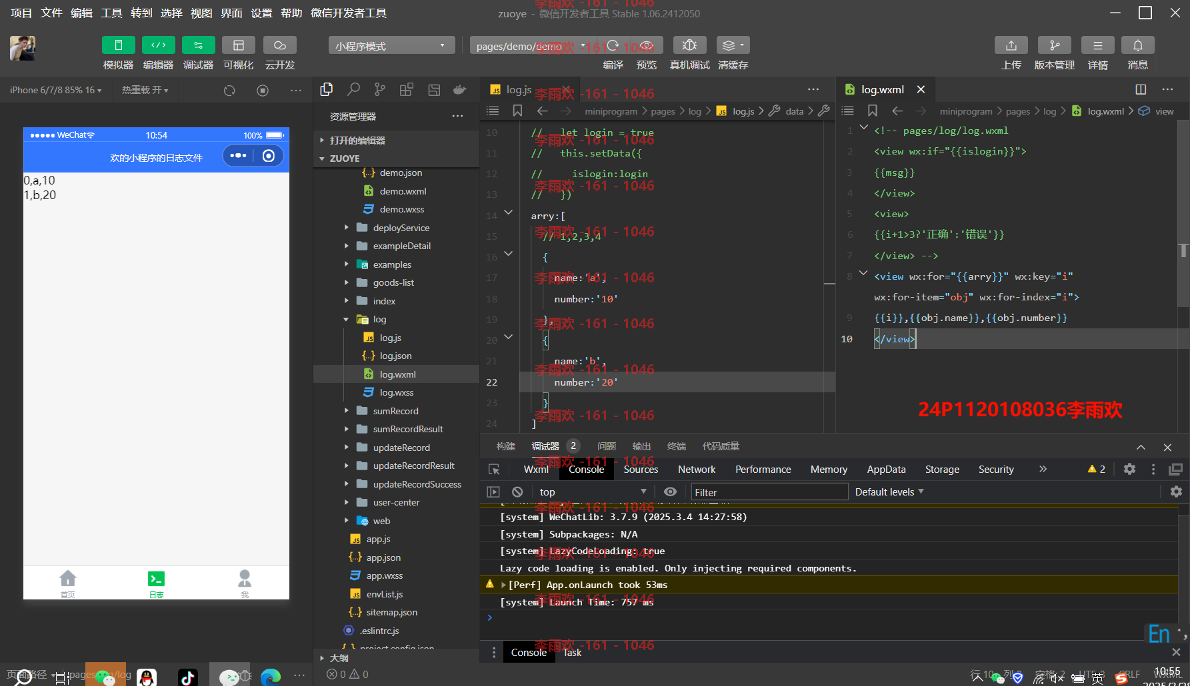The image size is (1190, 686).
Task: Open the mini-program mode dropdown
Action: pos(391,45)
